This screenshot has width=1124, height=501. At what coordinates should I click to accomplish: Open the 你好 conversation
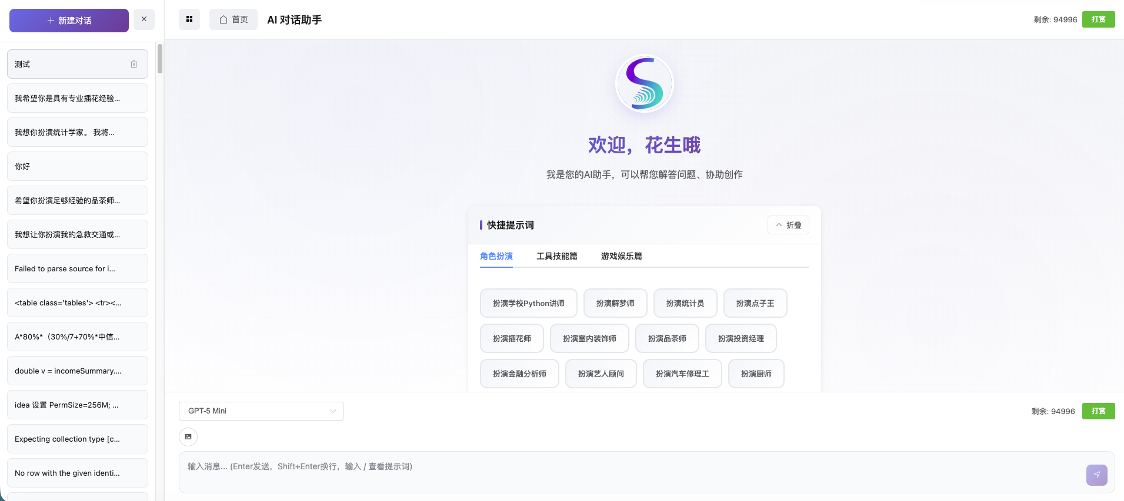tap(77, 166)
